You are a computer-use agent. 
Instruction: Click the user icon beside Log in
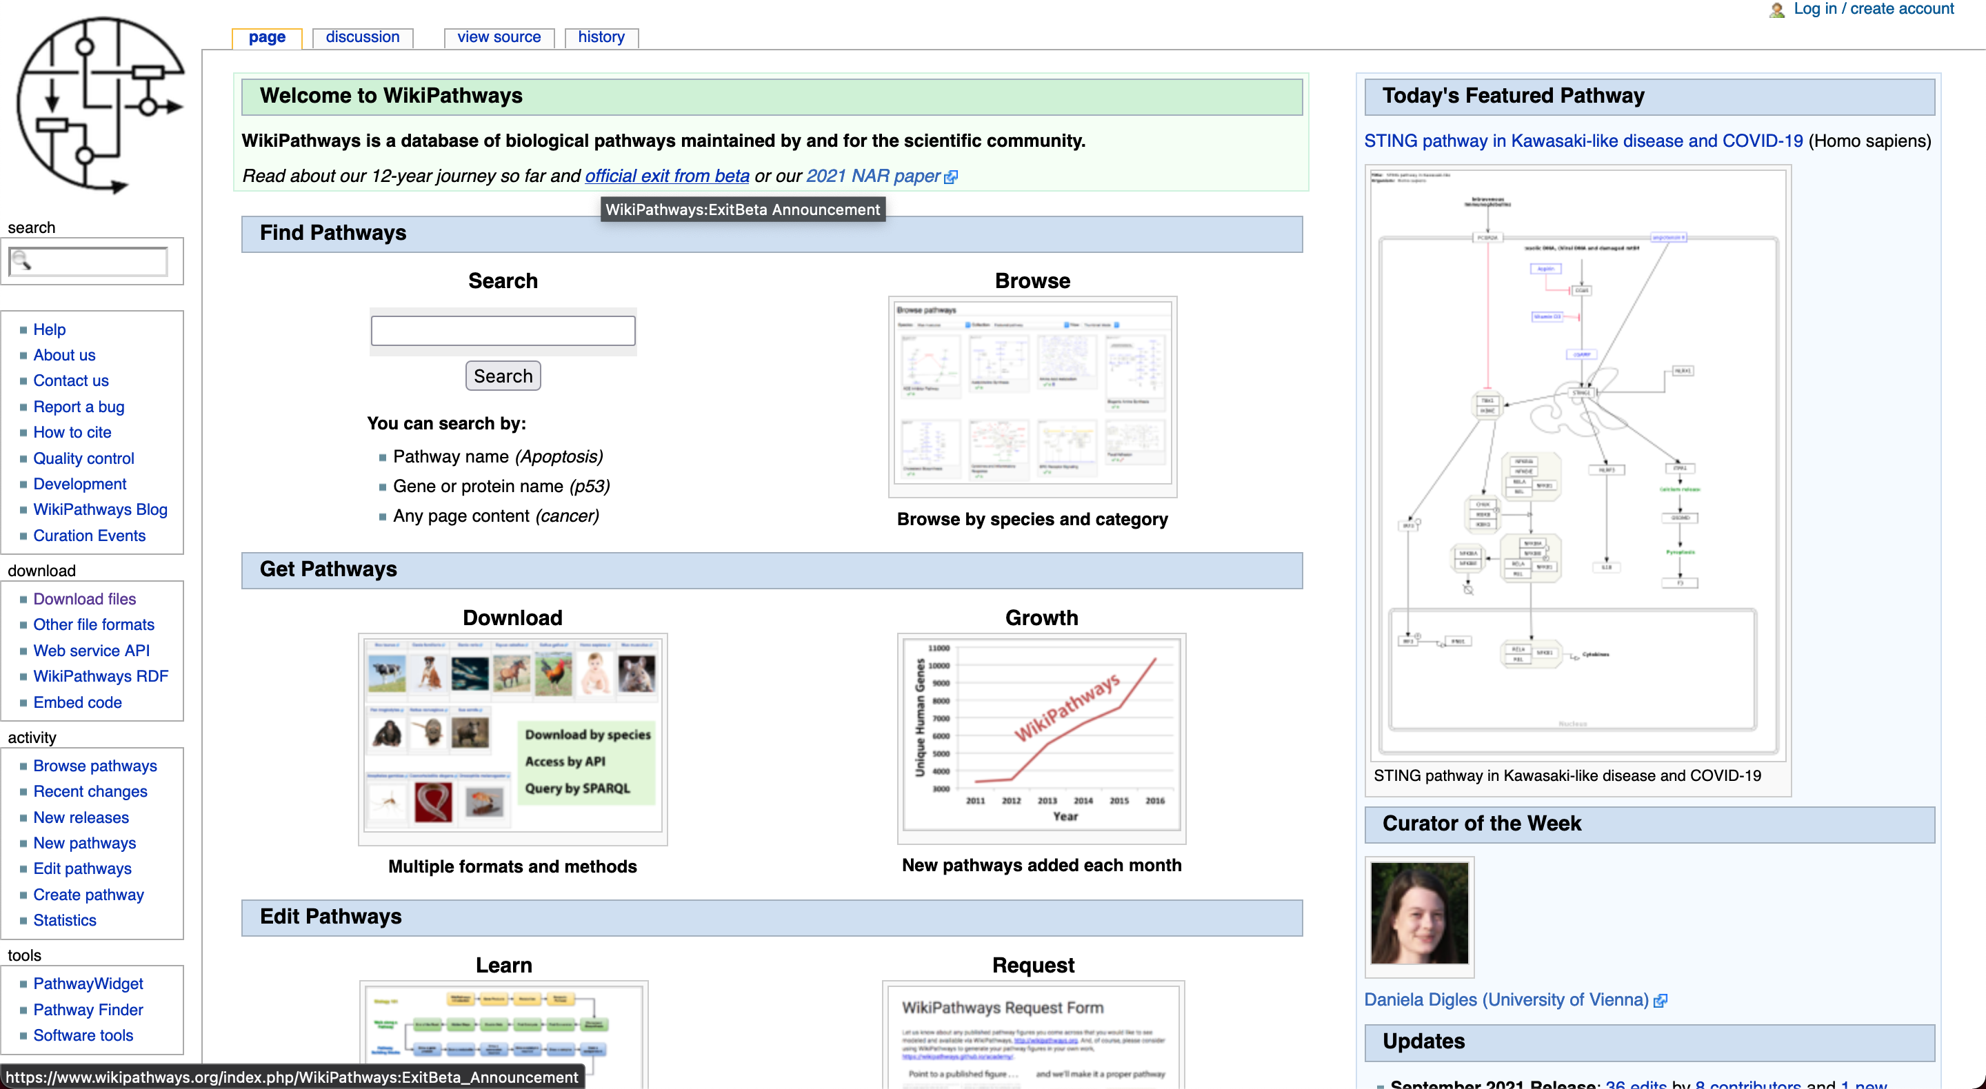coord(1777,10)
